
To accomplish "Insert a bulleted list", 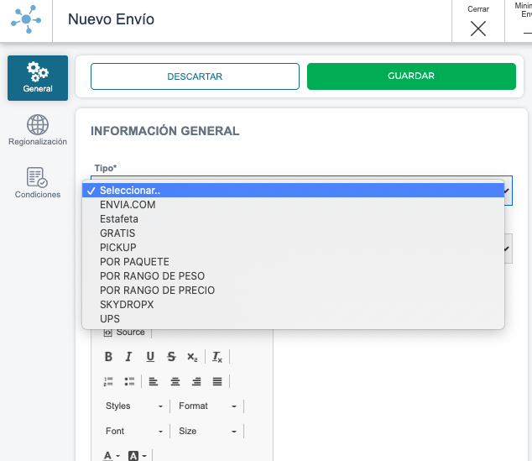I will click(x=129, y=381).
